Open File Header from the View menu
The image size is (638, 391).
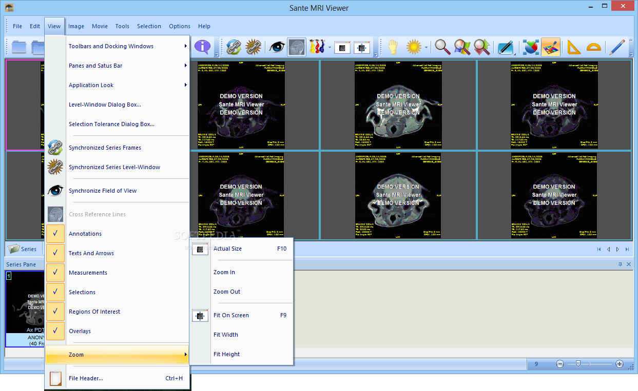(x=86, y=378)
